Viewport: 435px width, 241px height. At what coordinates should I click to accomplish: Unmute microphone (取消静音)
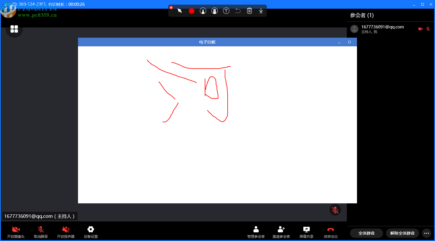(x=41, y=232)
